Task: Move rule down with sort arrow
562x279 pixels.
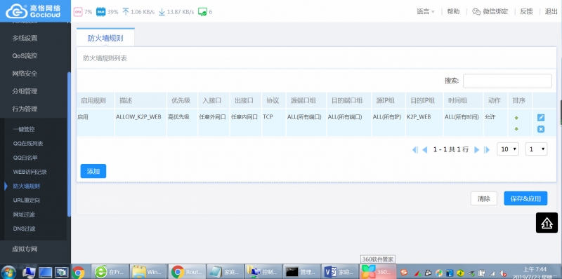Action: (x=516, y=129)
